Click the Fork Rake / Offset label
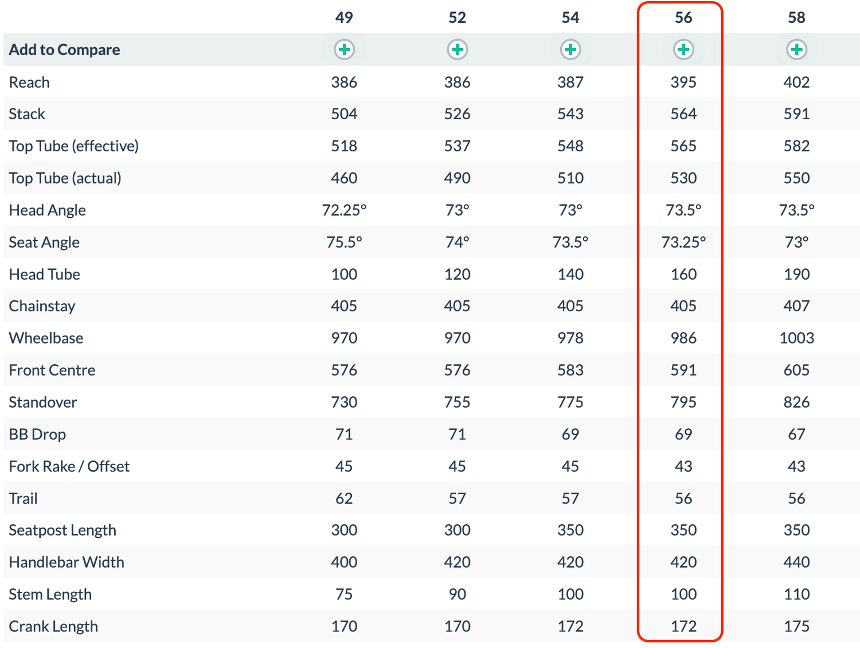Viewport: 860px width, 648px height. click(x=69, y=467)
